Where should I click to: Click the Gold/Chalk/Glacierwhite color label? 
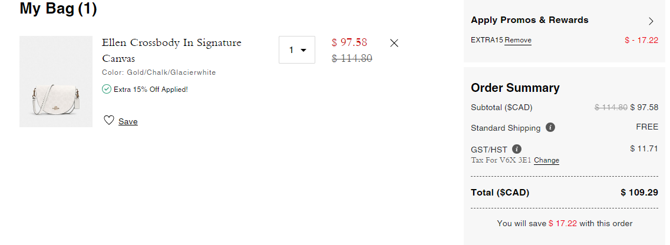pyautogui.click(x=171, y=72)
